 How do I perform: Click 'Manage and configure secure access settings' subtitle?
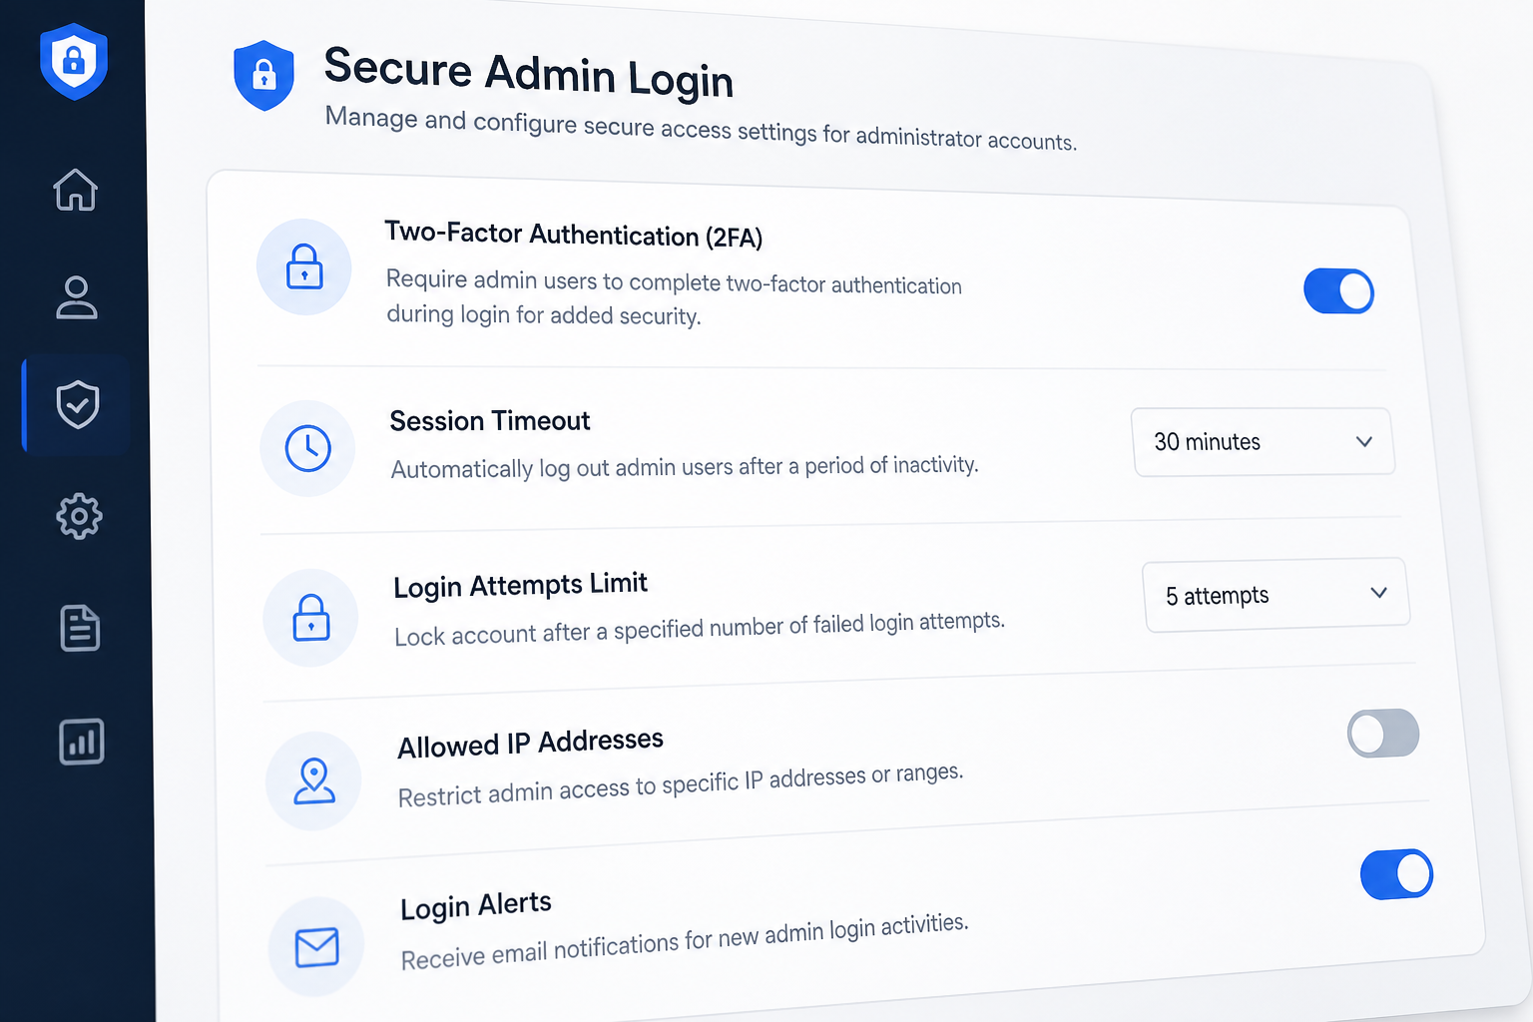tap(701, 130)
